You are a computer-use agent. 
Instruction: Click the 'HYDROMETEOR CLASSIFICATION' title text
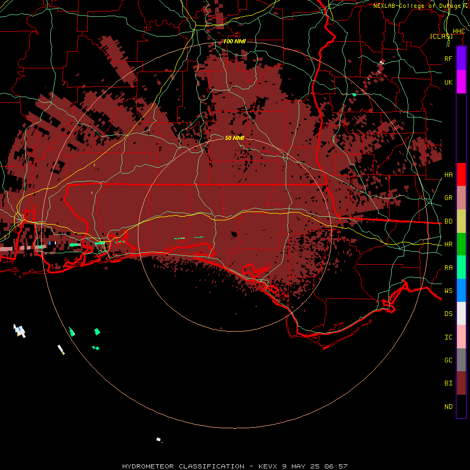[x=183, y=466]
